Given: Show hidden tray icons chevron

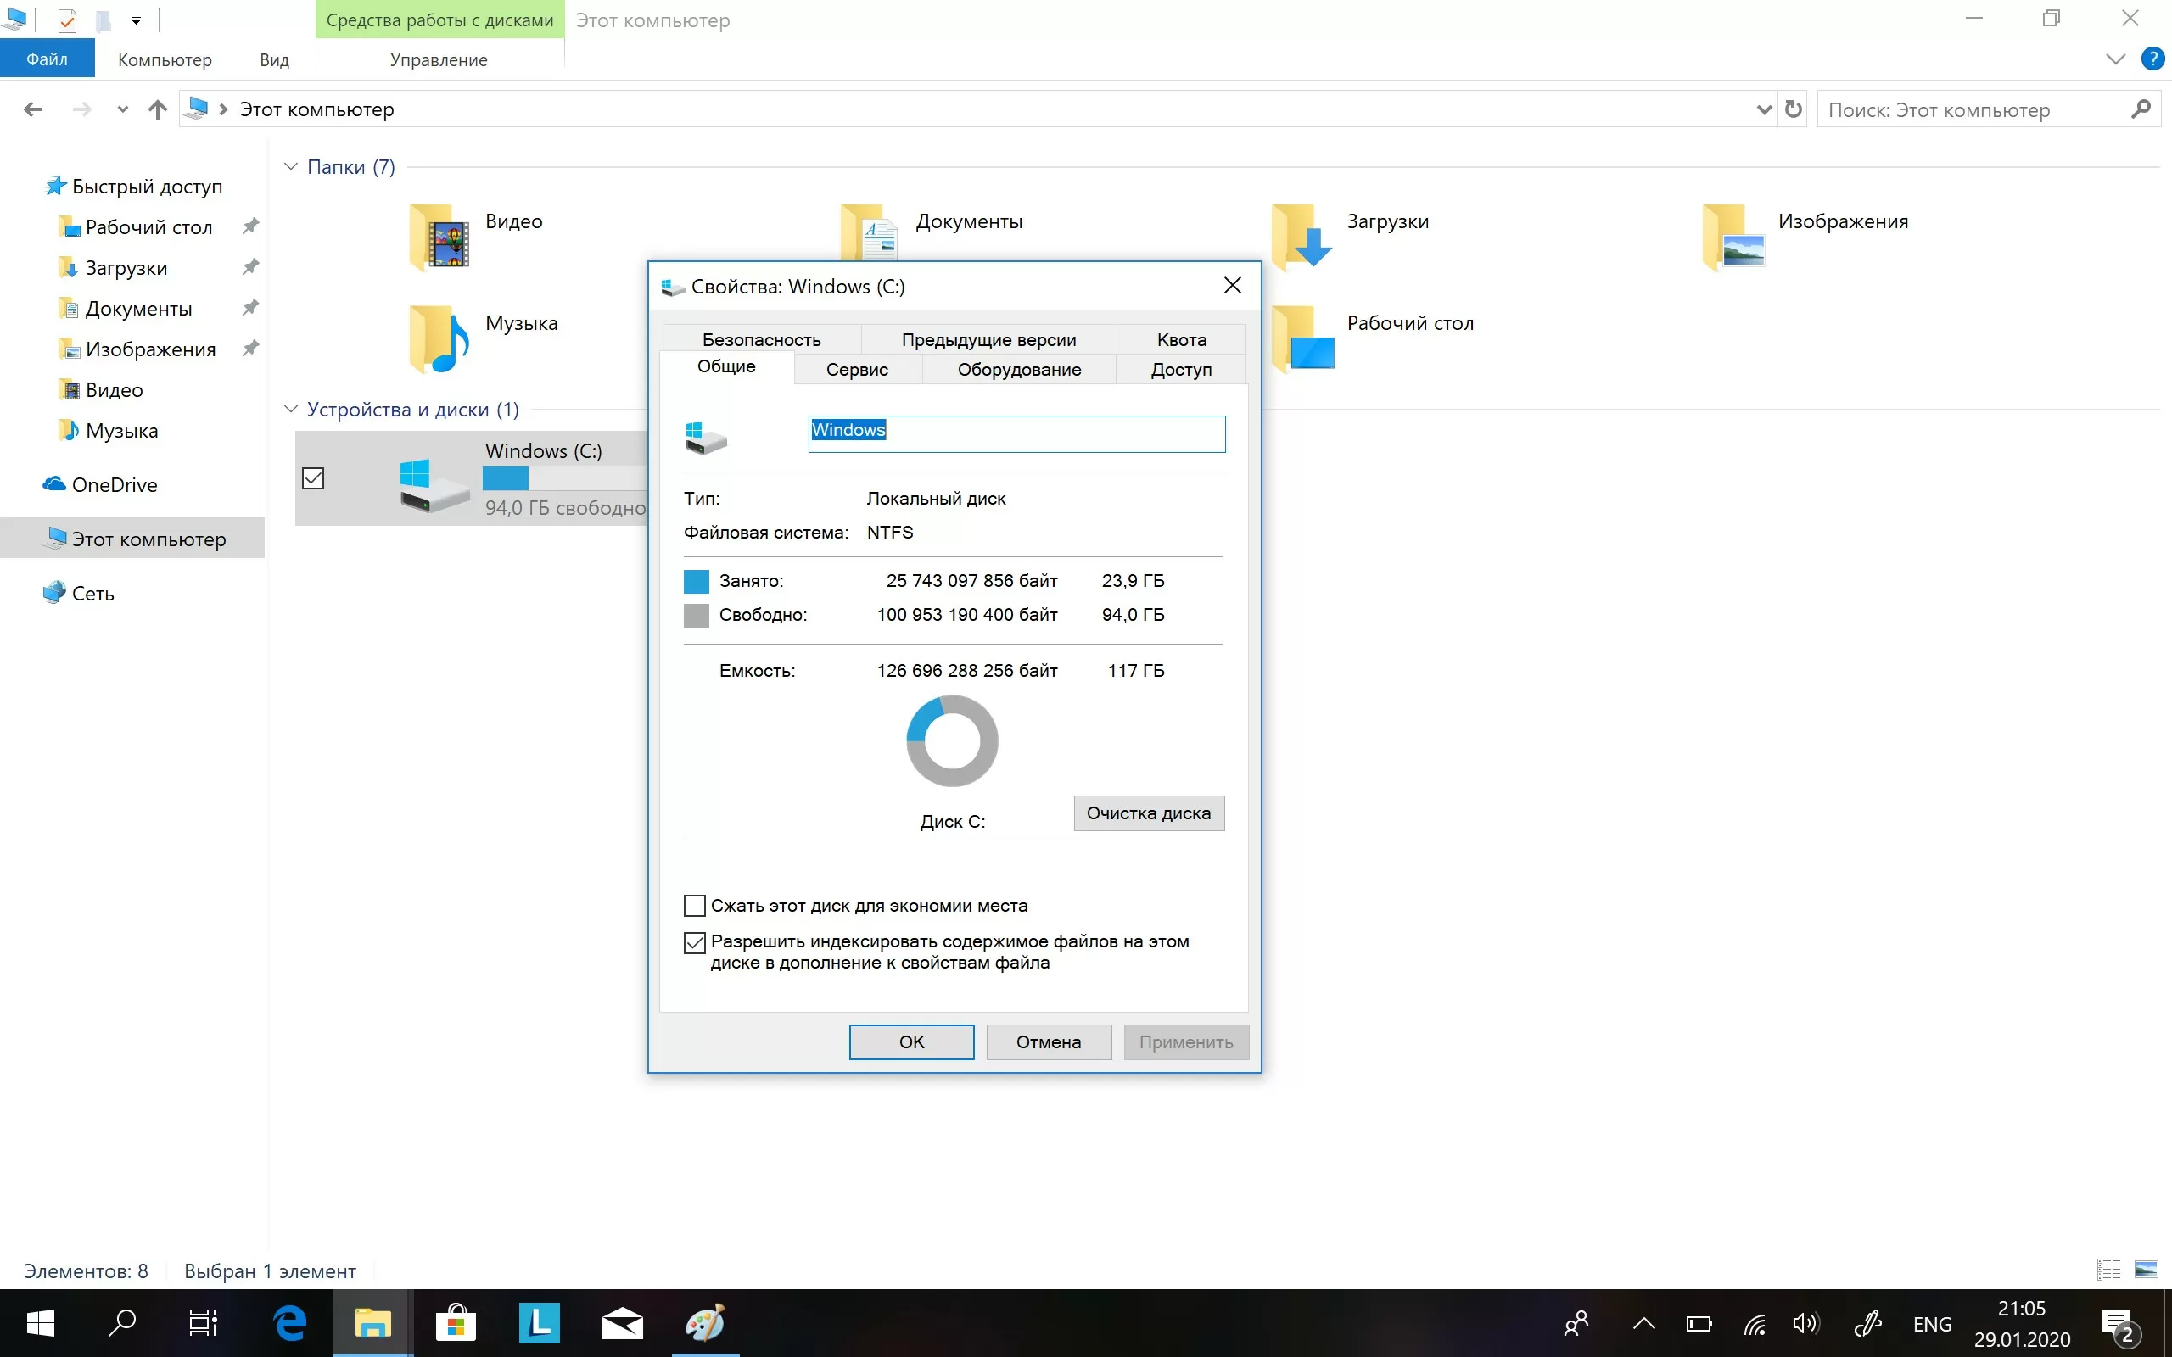Looking at the screenshot, I should (1644, 1324).
